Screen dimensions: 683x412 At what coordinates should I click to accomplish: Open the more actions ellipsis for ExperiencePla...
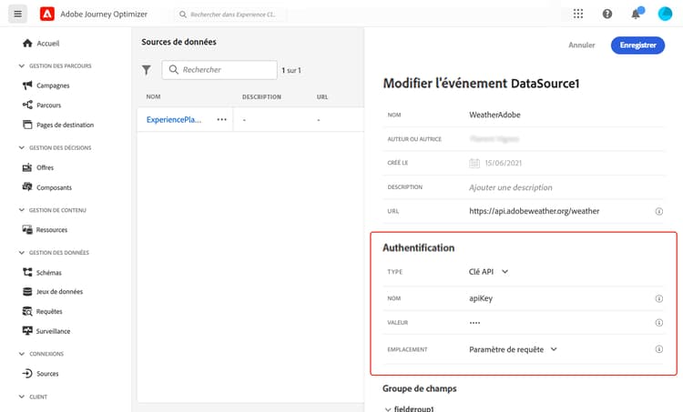tap(221, 120)
